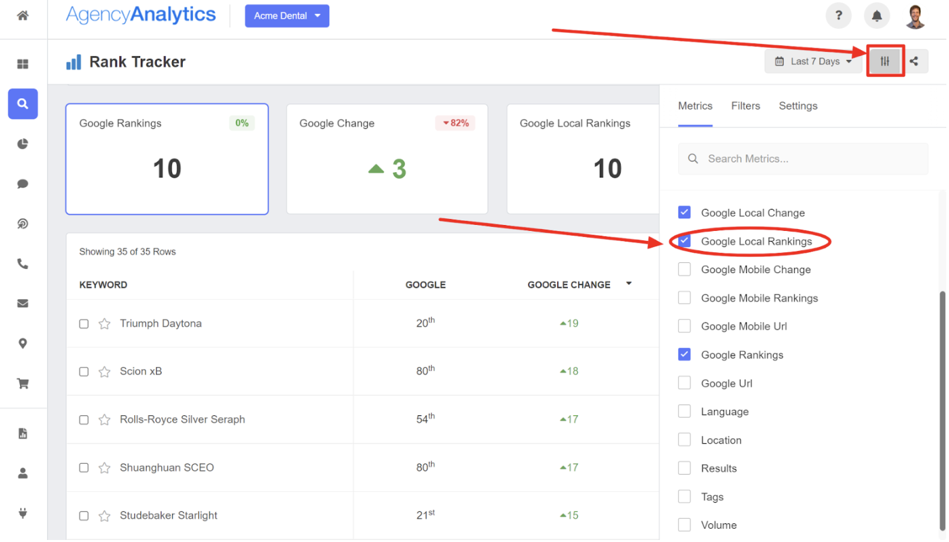The width and height of the screenshot is (949, 542).
Task: Select the shopping cart ecommerce icon
Action: pos(23,383)
